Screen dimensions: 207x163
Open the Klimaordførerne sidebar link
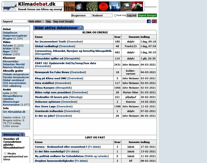(x=13, y=96)
